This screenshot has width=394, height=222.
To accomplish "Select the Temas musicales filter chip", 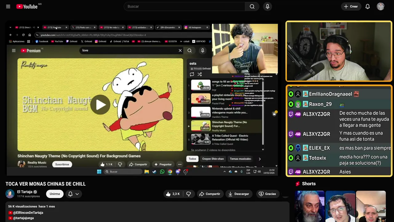I will coord(240,159).
